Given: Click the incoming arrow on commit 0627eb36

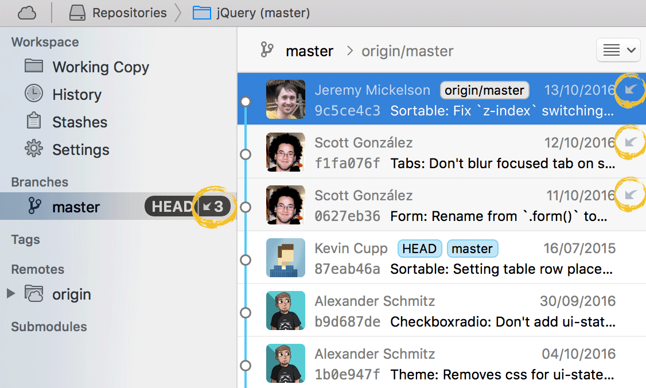Looking at the screenshot, I should point(630,195).
